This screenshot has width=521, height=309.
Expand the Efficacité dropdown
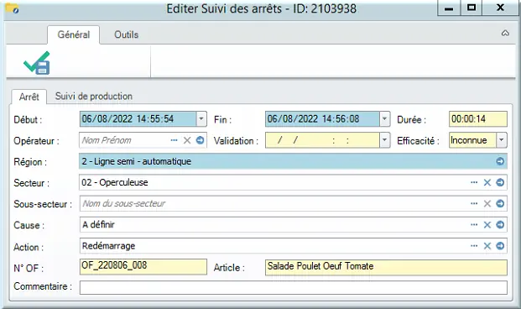coord(502,140)
